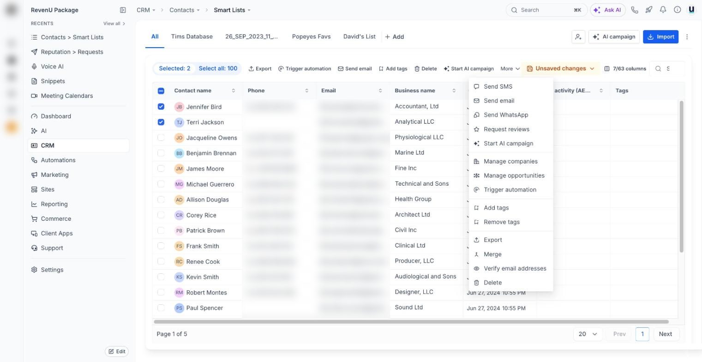702x362 pixels.
Task: Click the Voice AI microphone icon
Action: click(x=34, y=66)
